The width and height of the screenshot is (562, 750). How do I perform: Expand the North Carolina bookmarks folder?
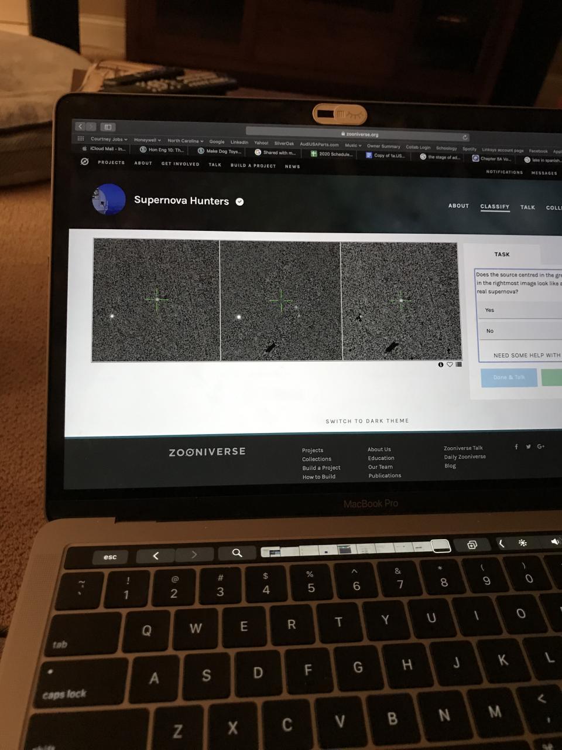click(186, 141)
